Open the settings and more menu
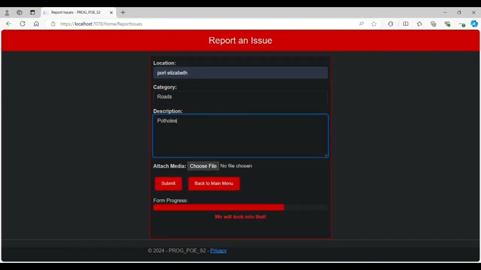The height and width of the screenshot is (270, 481). [x=461, y=24]
